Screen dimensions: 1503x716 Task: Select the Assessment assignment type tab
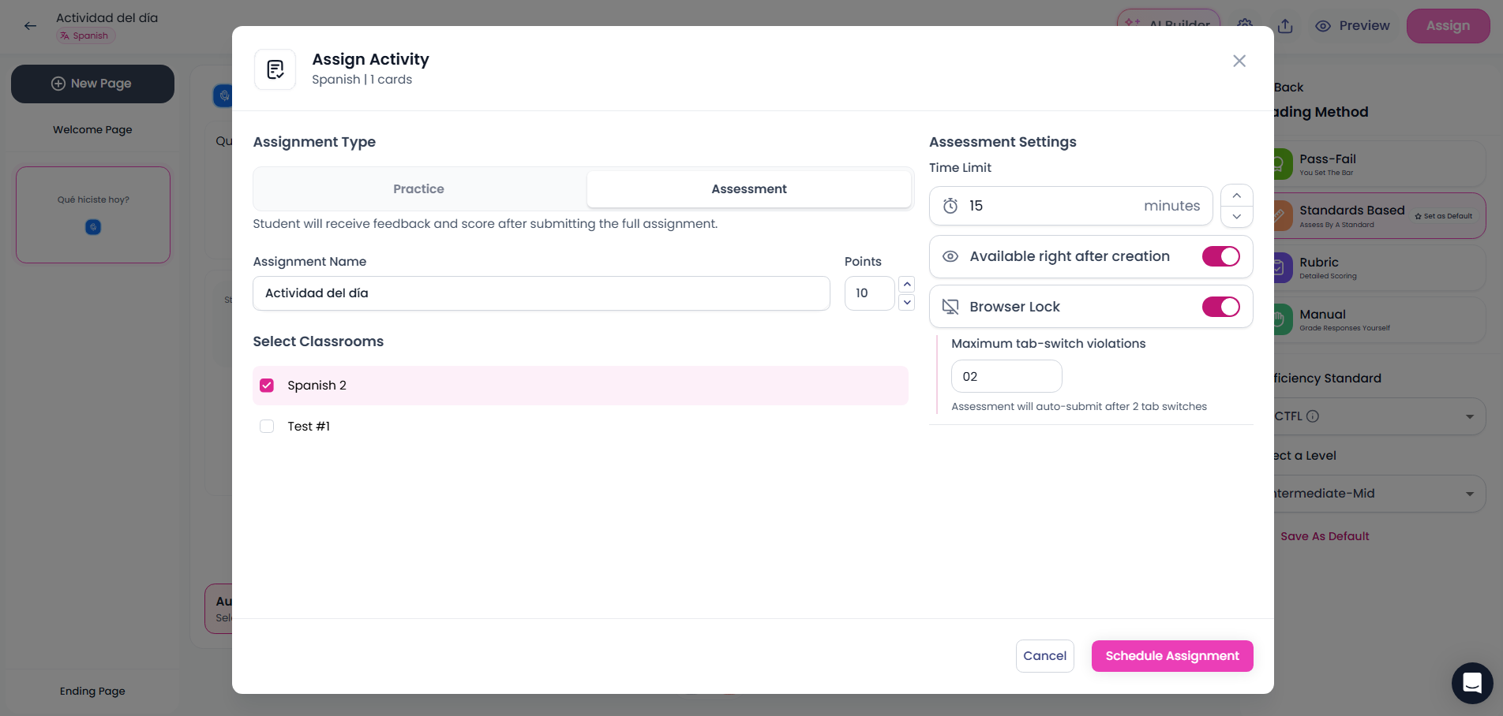[748, 189]
